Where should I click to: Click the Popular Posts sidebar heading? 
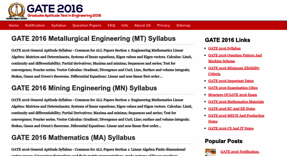224,141
